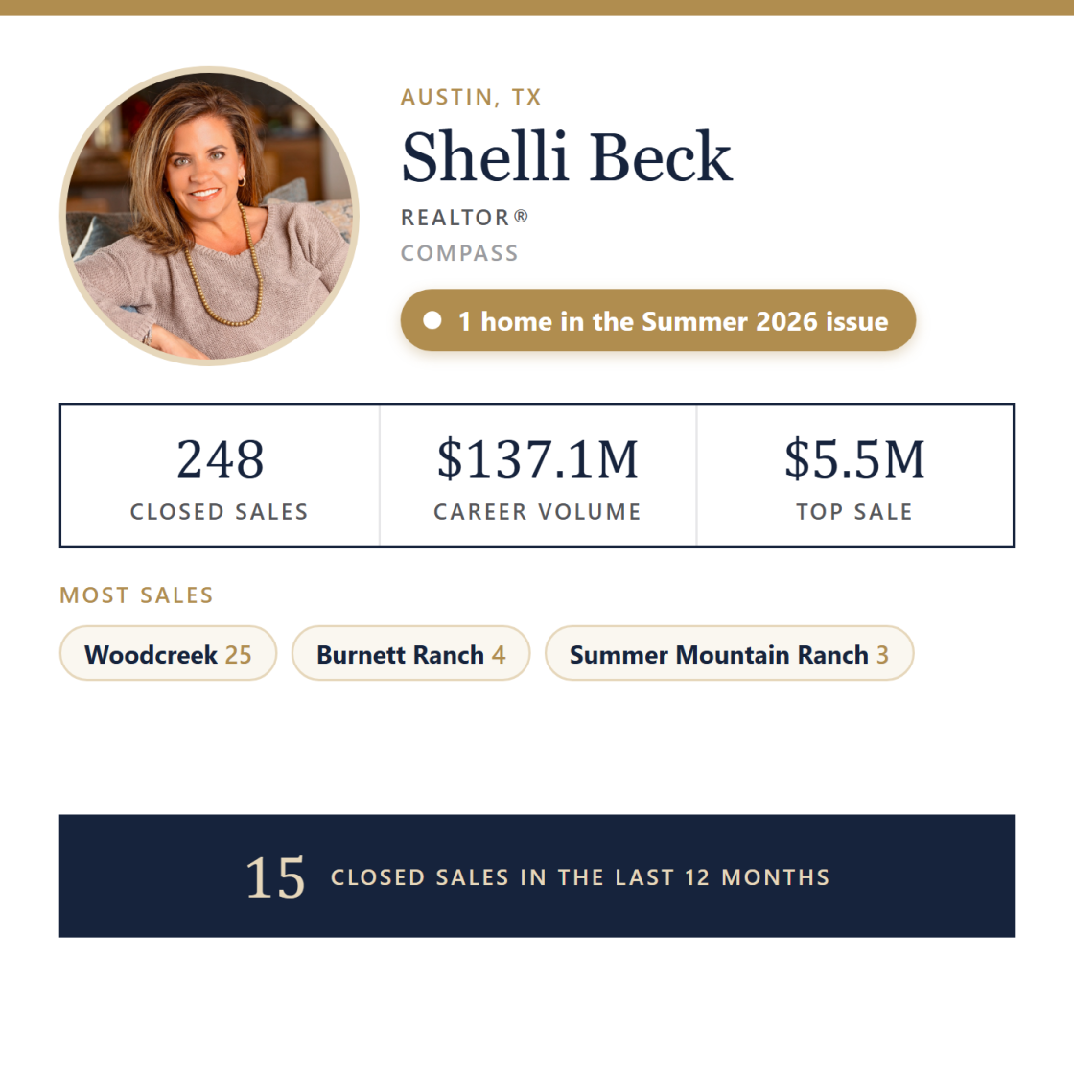Click the gold bar at page top

[537, 8]
